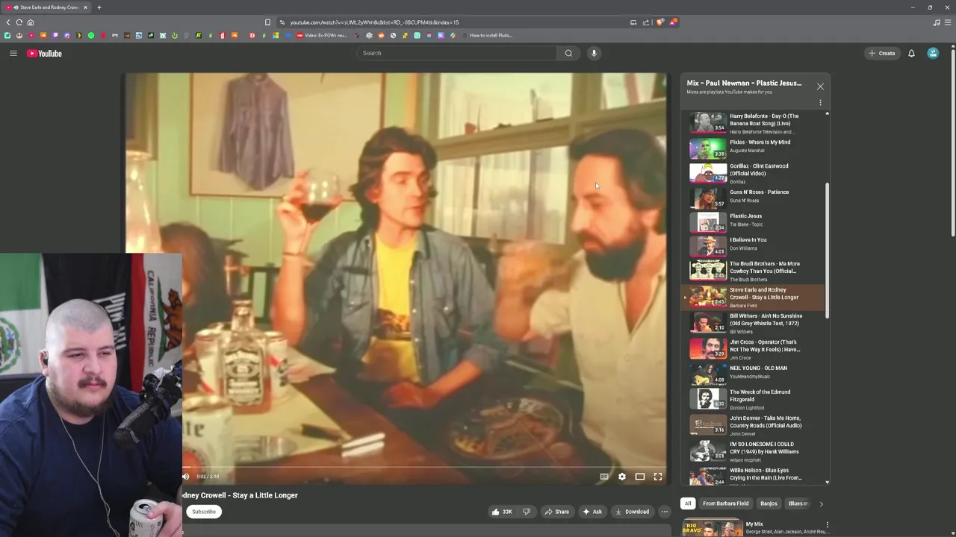Image resolution: width=956 pixels, height=537 pixels.
Task: Download this video
Action: [632, 512]
